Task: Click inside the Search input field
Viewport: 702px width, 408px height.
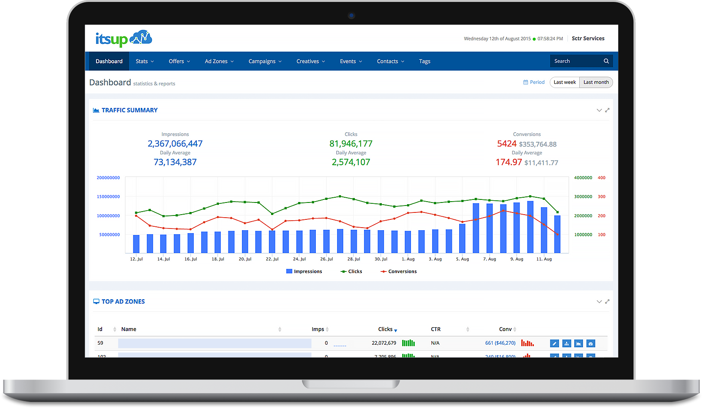Action: 576,61
